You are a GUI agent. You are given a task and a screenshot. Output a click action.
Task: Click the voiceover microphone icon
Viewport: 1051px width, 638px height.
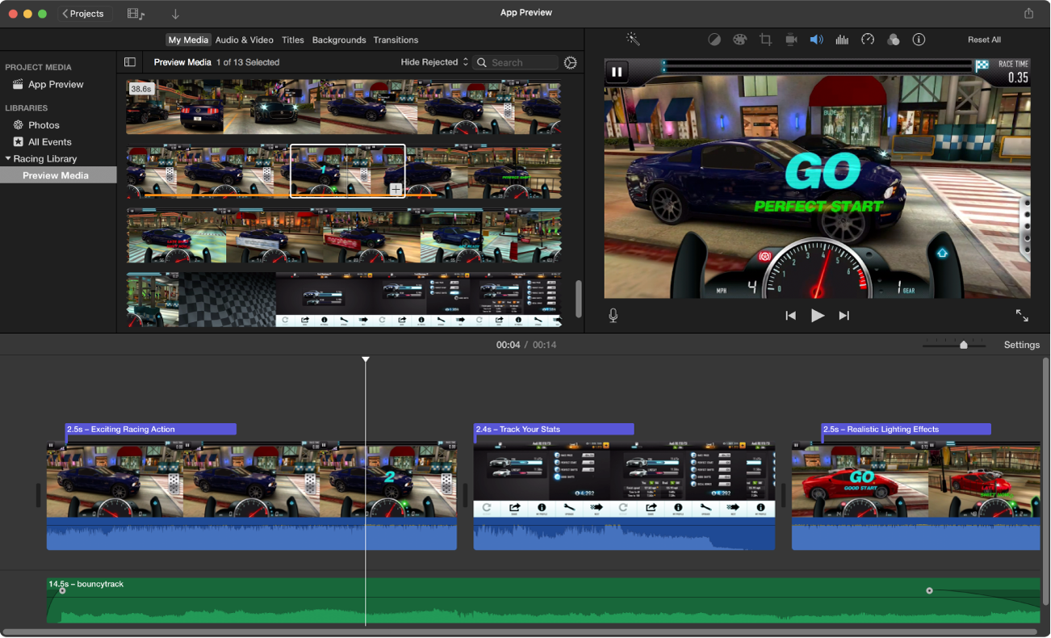tap(613, 316)
